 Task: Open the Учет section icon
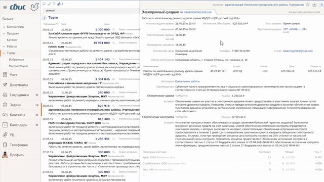[x=5, y=75]
